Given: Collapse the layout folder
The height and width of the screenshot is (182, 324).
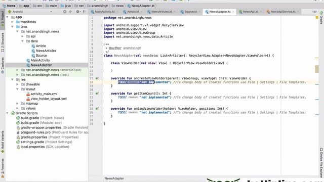Looking at the screenshot, I should coord(18,89).
